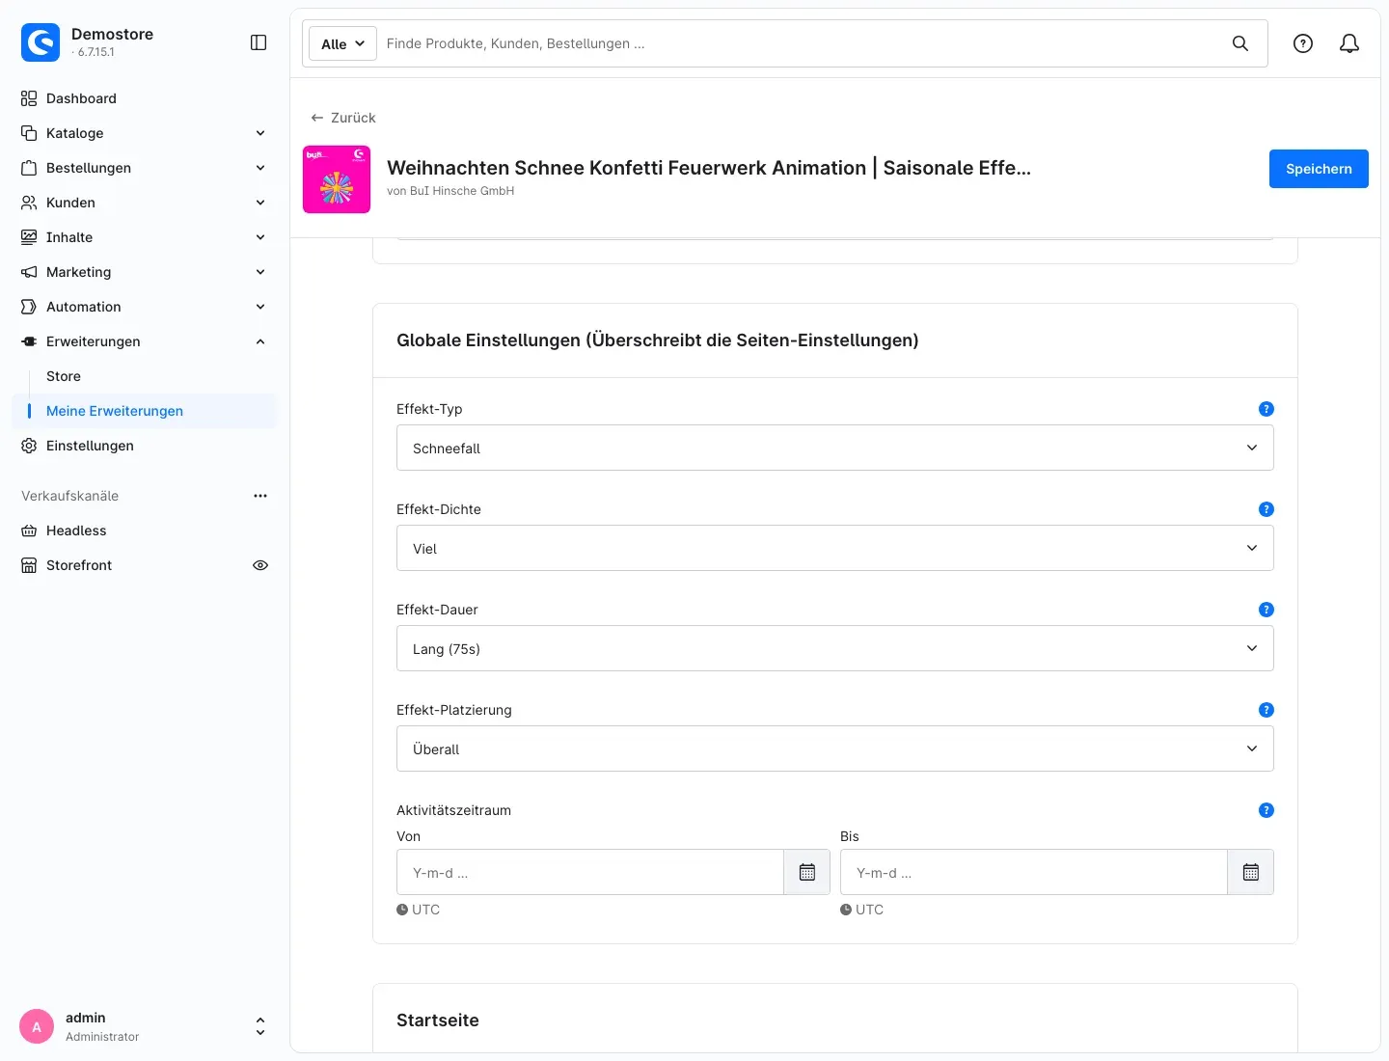Image resolution: width=1389 pixels, height=1061 pixels.
Task: Open Einstellungen in the sidebar
Action: pos(145,446)
